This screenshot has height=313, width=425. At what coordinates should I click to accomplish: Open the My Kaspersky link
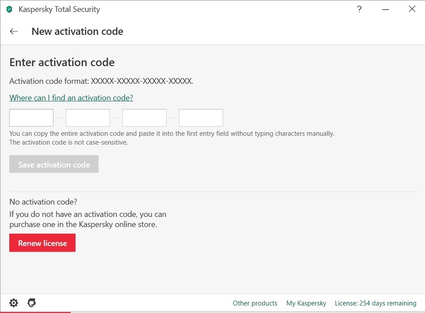pos(306,303)
